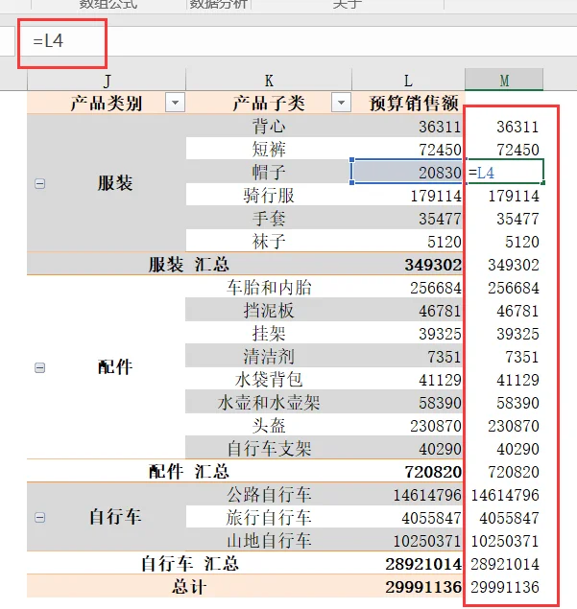Viewport: 577px width, 609px height.
Task: Select column K header
Action: coord(269,81)
